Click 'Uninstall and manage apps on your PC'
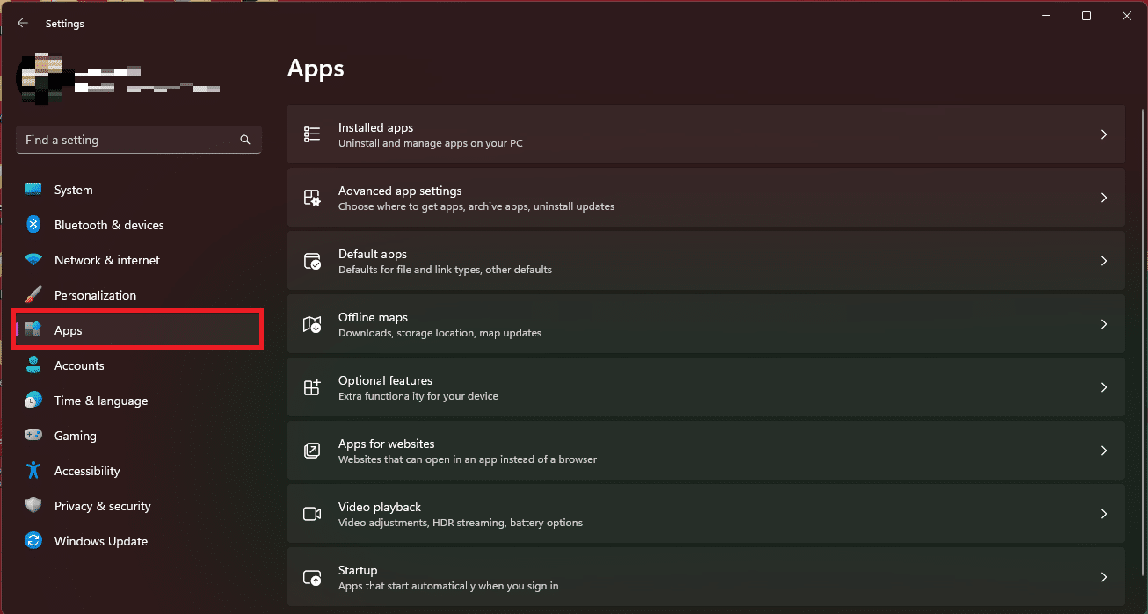This screenshot has width=1148, height=614. 431,143
